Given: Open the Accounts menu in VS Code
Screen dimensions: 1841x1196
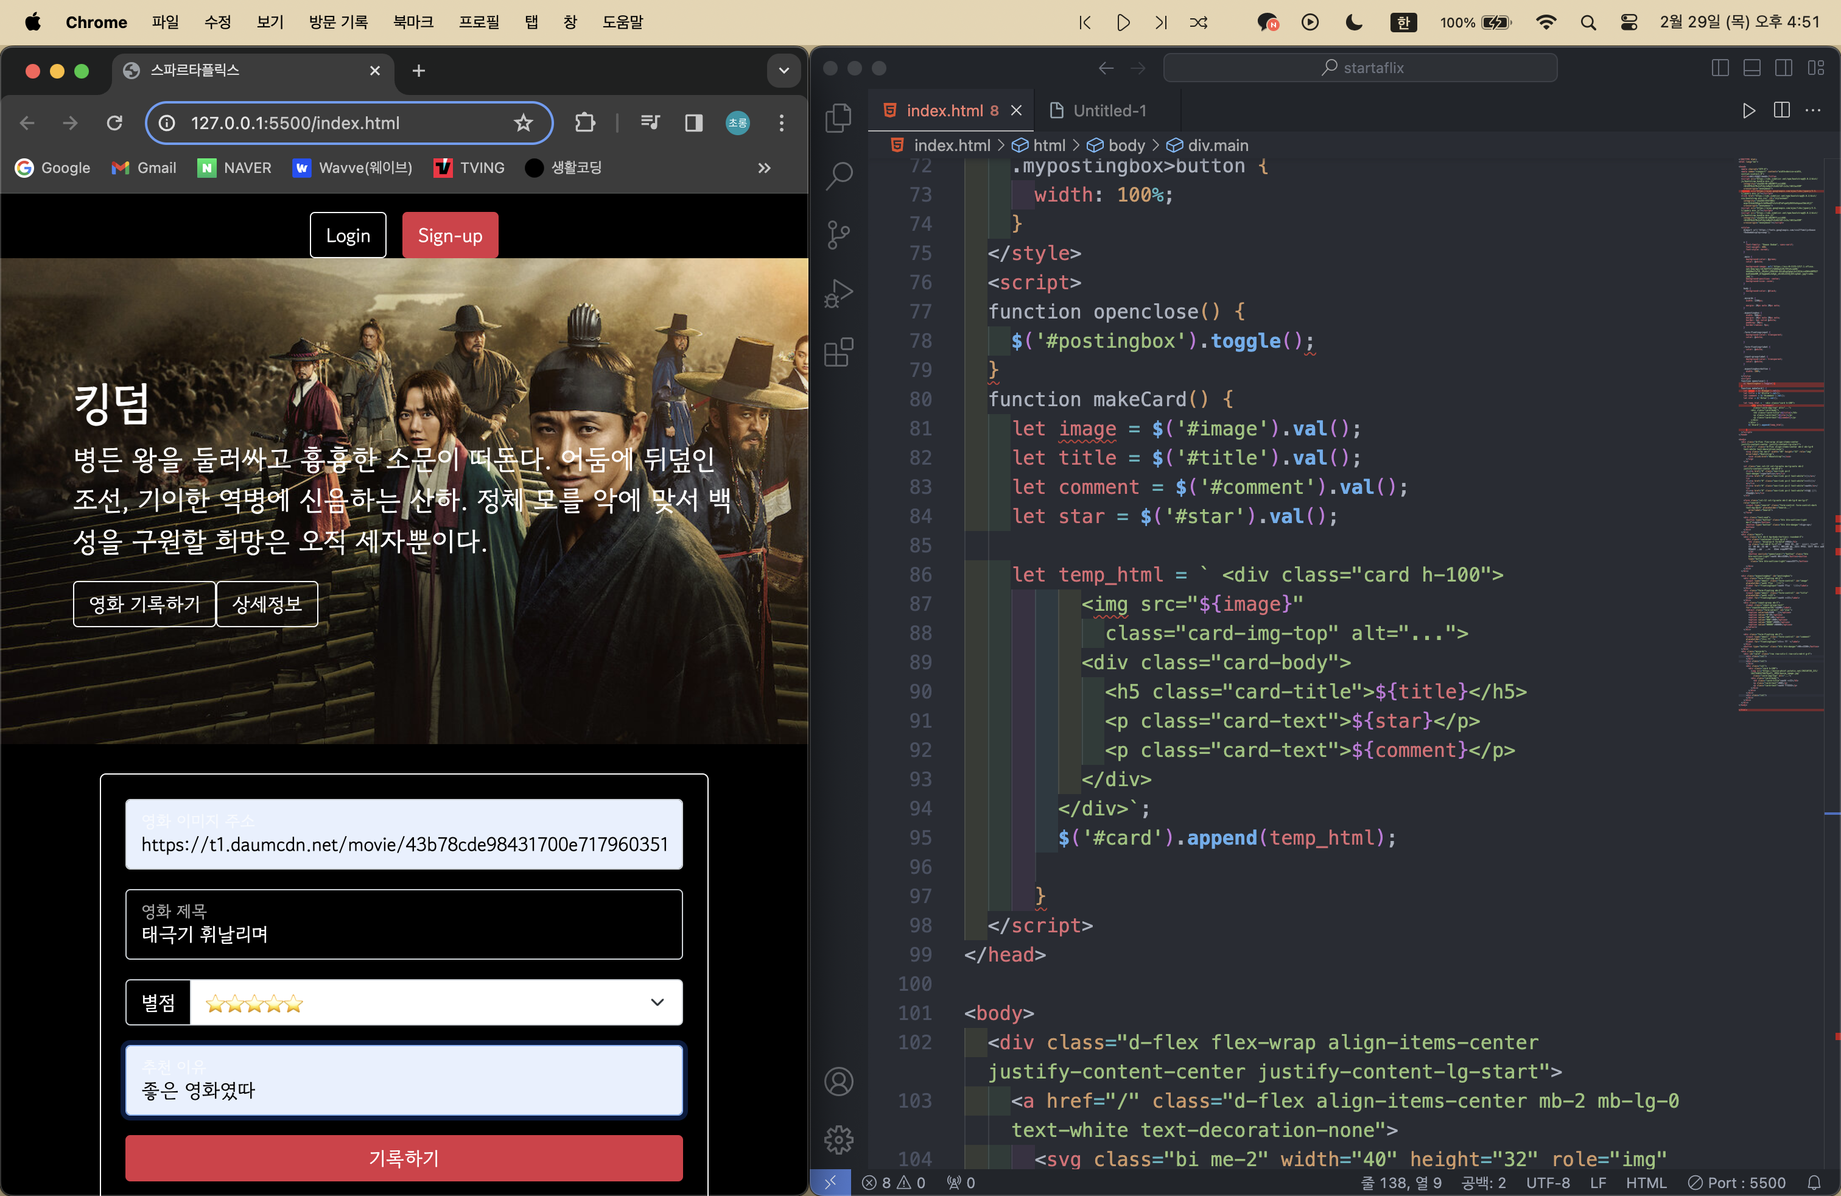Looking at the screenshot, I should 838,1081.
